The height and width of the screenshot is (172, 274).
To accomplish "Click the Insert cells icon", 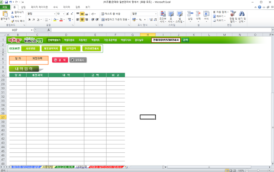I will 190,14.
